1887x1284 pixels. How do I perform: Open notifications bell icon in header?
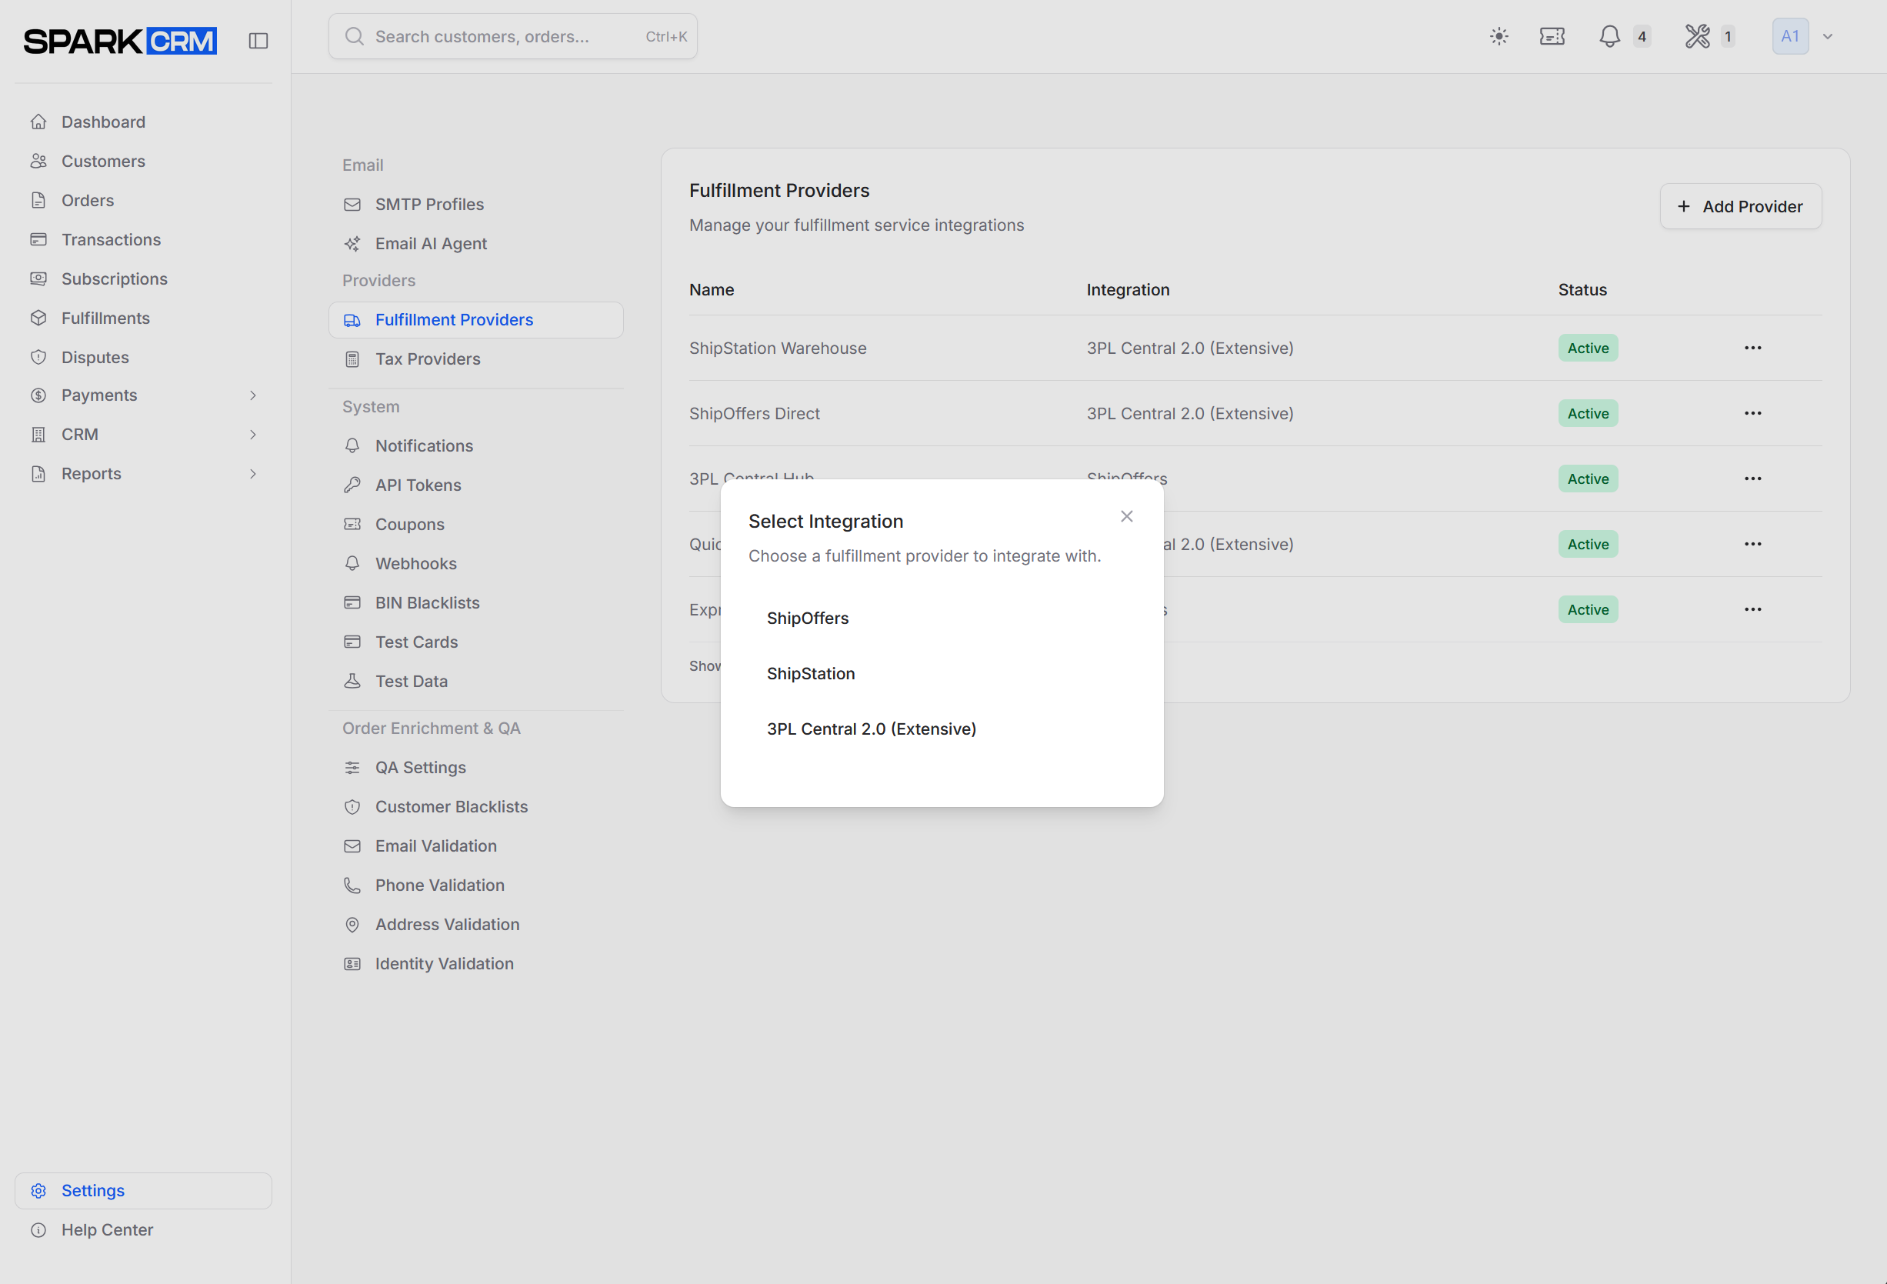coord(1609,37)
